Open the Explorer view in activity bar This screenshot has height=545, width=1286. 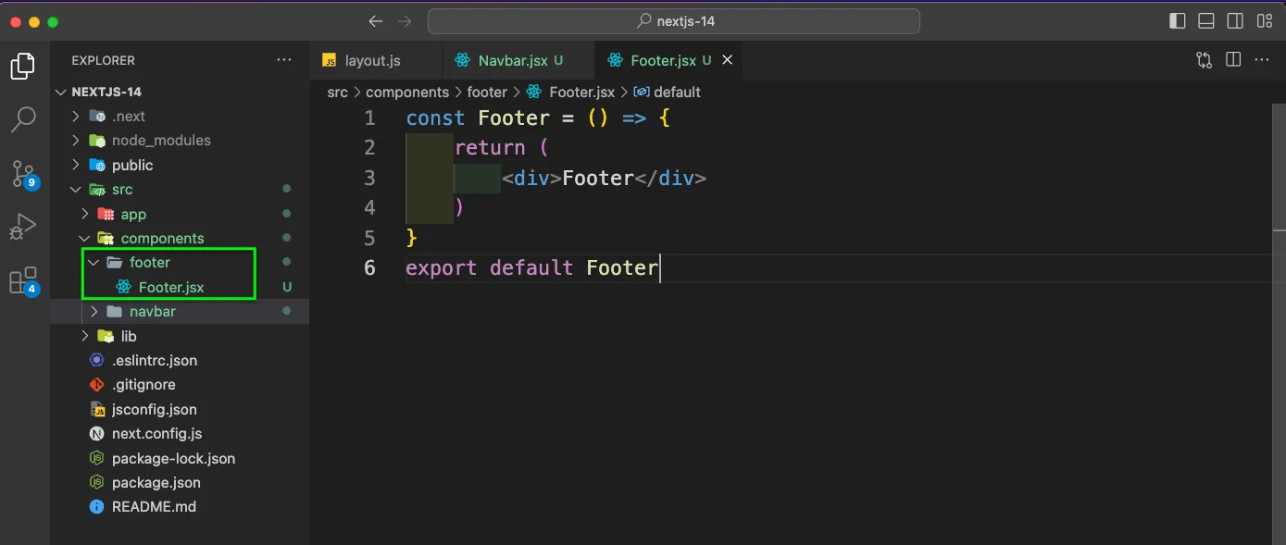[23, 66]
